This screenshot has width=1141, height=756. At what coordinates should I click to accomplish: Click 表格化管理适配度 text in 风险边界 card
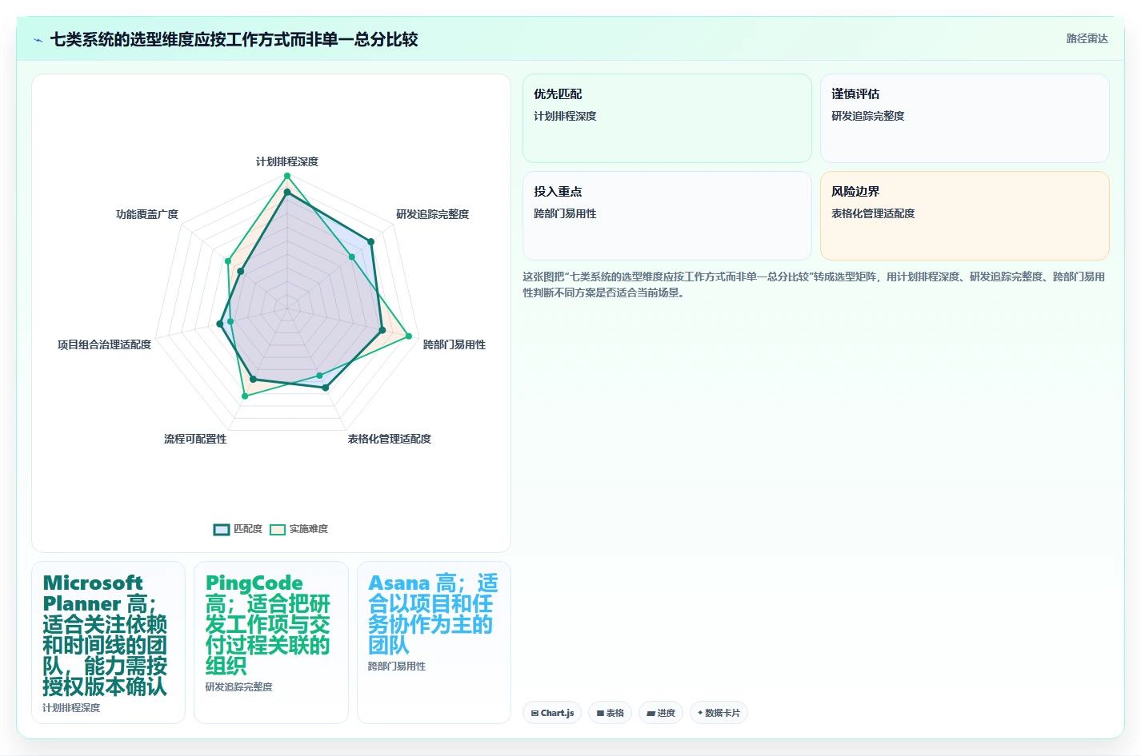point(873,213)
